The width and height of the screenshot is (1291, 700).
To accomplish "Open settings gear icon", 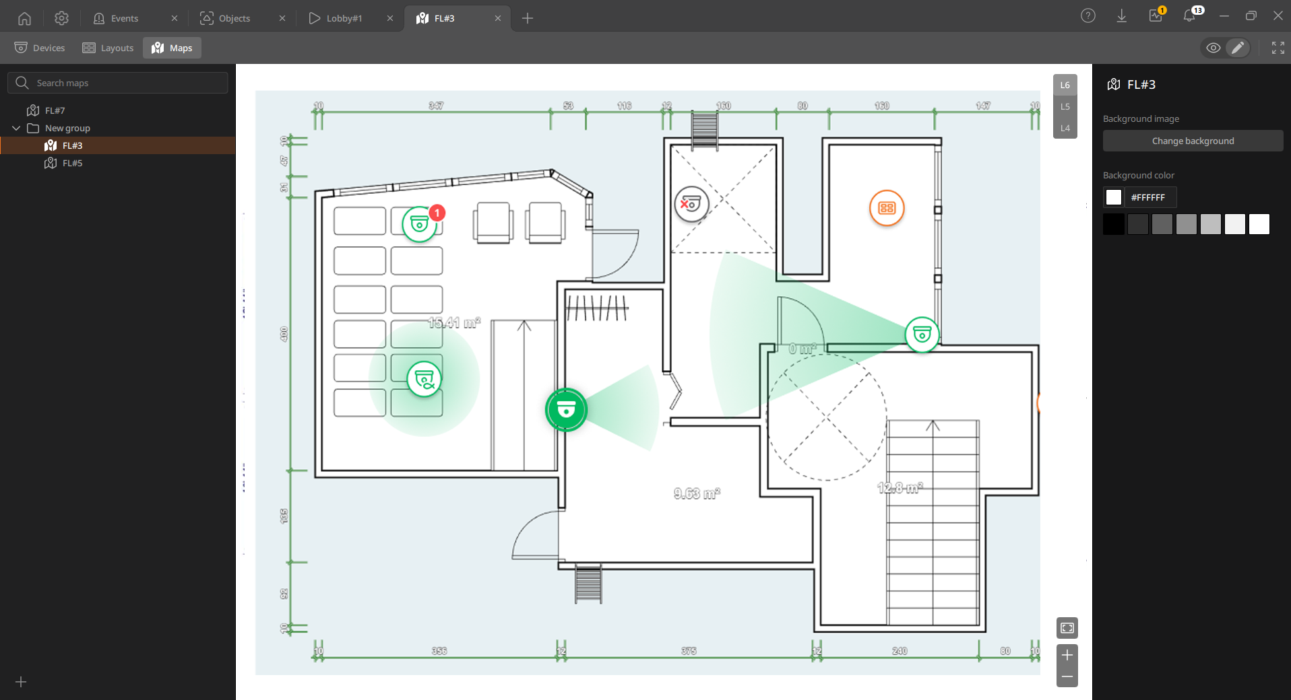I will [61, 18].
